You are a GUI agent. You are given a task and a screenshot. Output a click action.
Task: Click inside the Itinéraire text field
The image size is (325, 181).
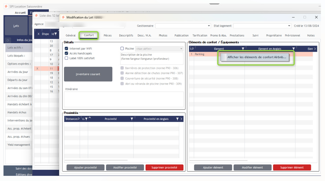pos(123,99)
